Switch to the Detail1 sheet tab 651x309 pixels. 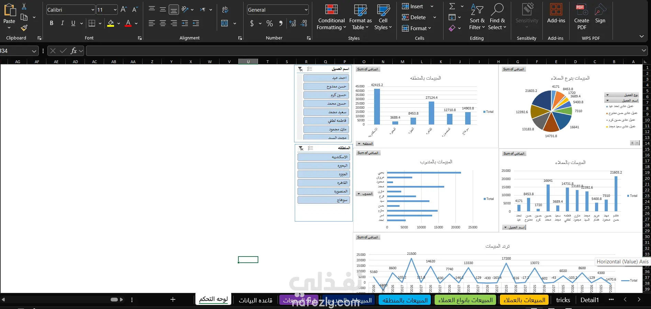point(590,300)
